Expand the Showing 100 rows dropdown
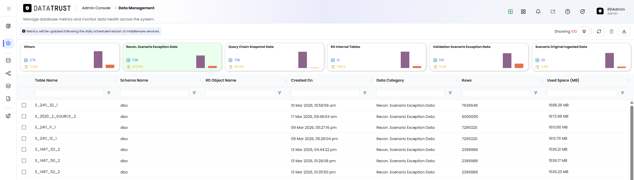Screen dimensions: 634x180 pos(584,31)
